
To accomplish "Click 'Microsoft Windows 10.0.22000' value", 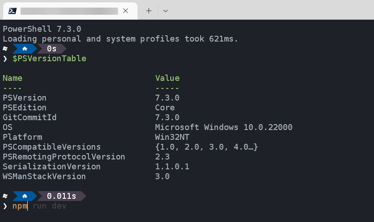I will (x=224, y=127).
